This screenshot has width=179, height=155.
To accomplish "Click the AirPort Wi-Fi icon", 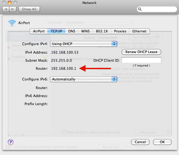I will [12, 23].
